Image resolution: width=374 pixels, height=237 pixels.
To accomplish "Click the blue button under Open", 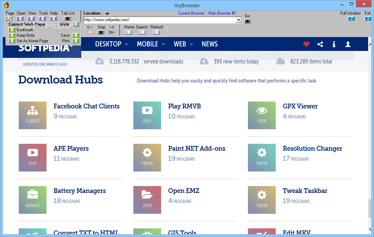I will (x=20, y=18).
